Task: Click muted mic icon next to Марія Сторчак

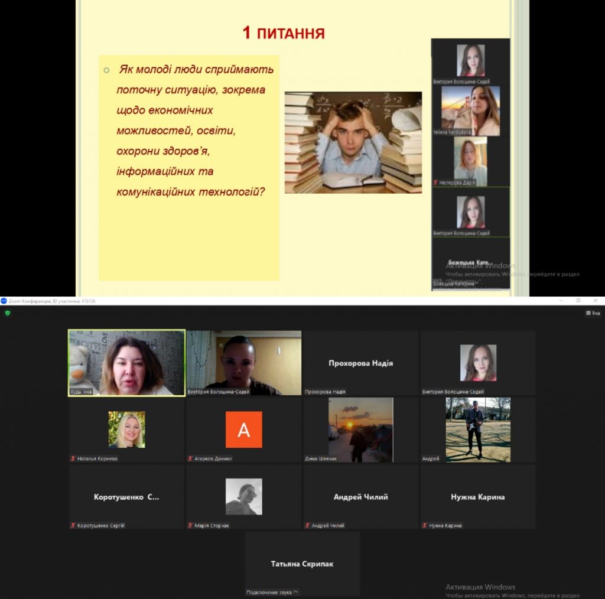Action: (x=190, y=525)
